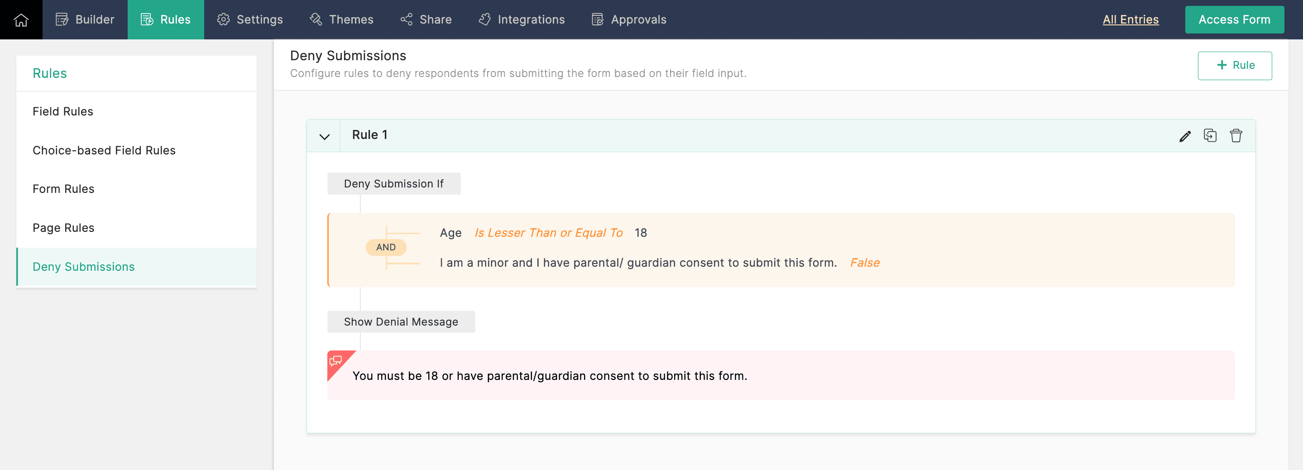This screenshot has width=1303, height=470.
Task: Open the Approvals tab
Action: [629, 20]
